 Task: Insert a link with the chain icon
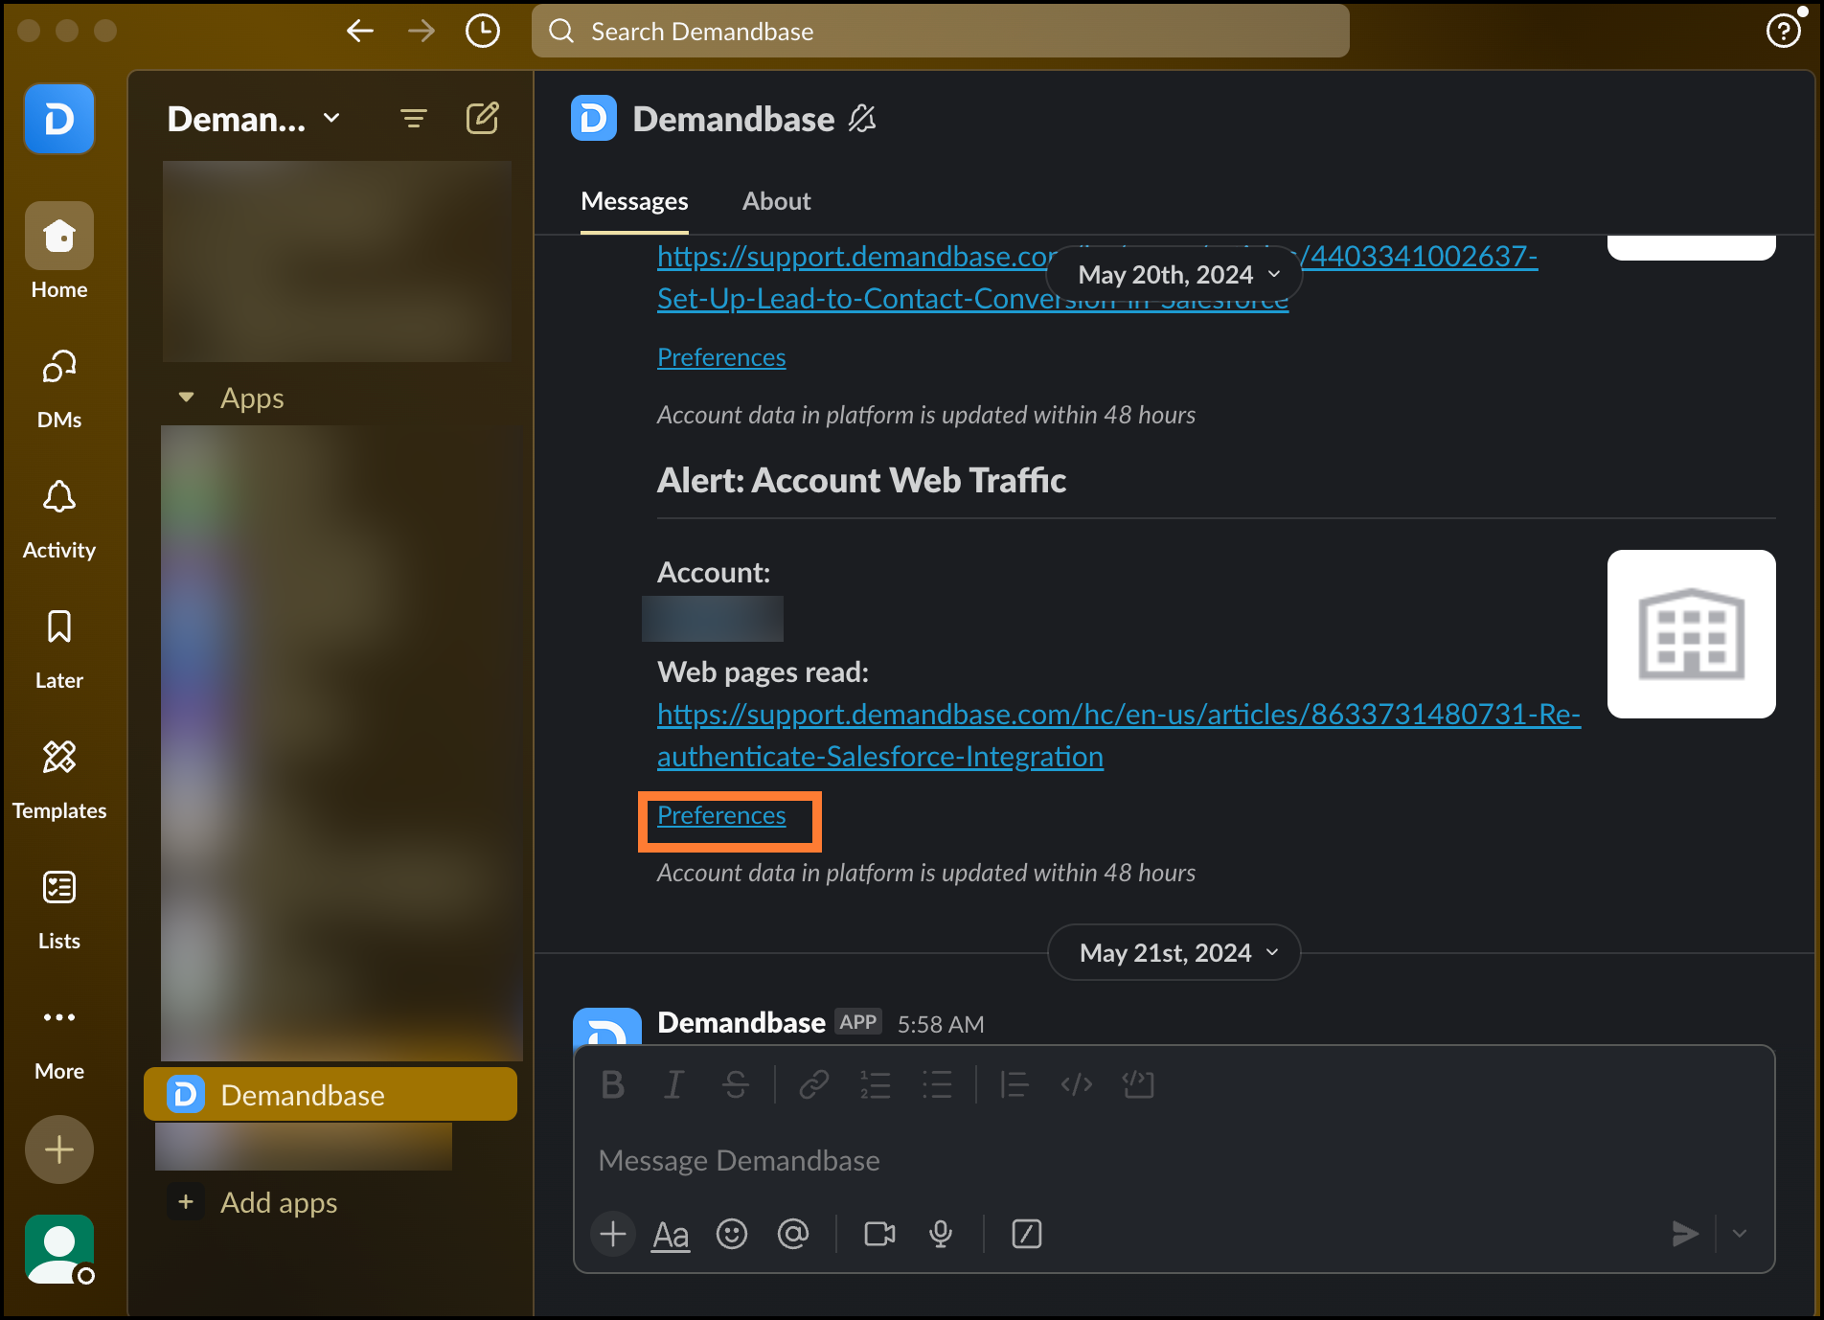[x=814, y=1084]
